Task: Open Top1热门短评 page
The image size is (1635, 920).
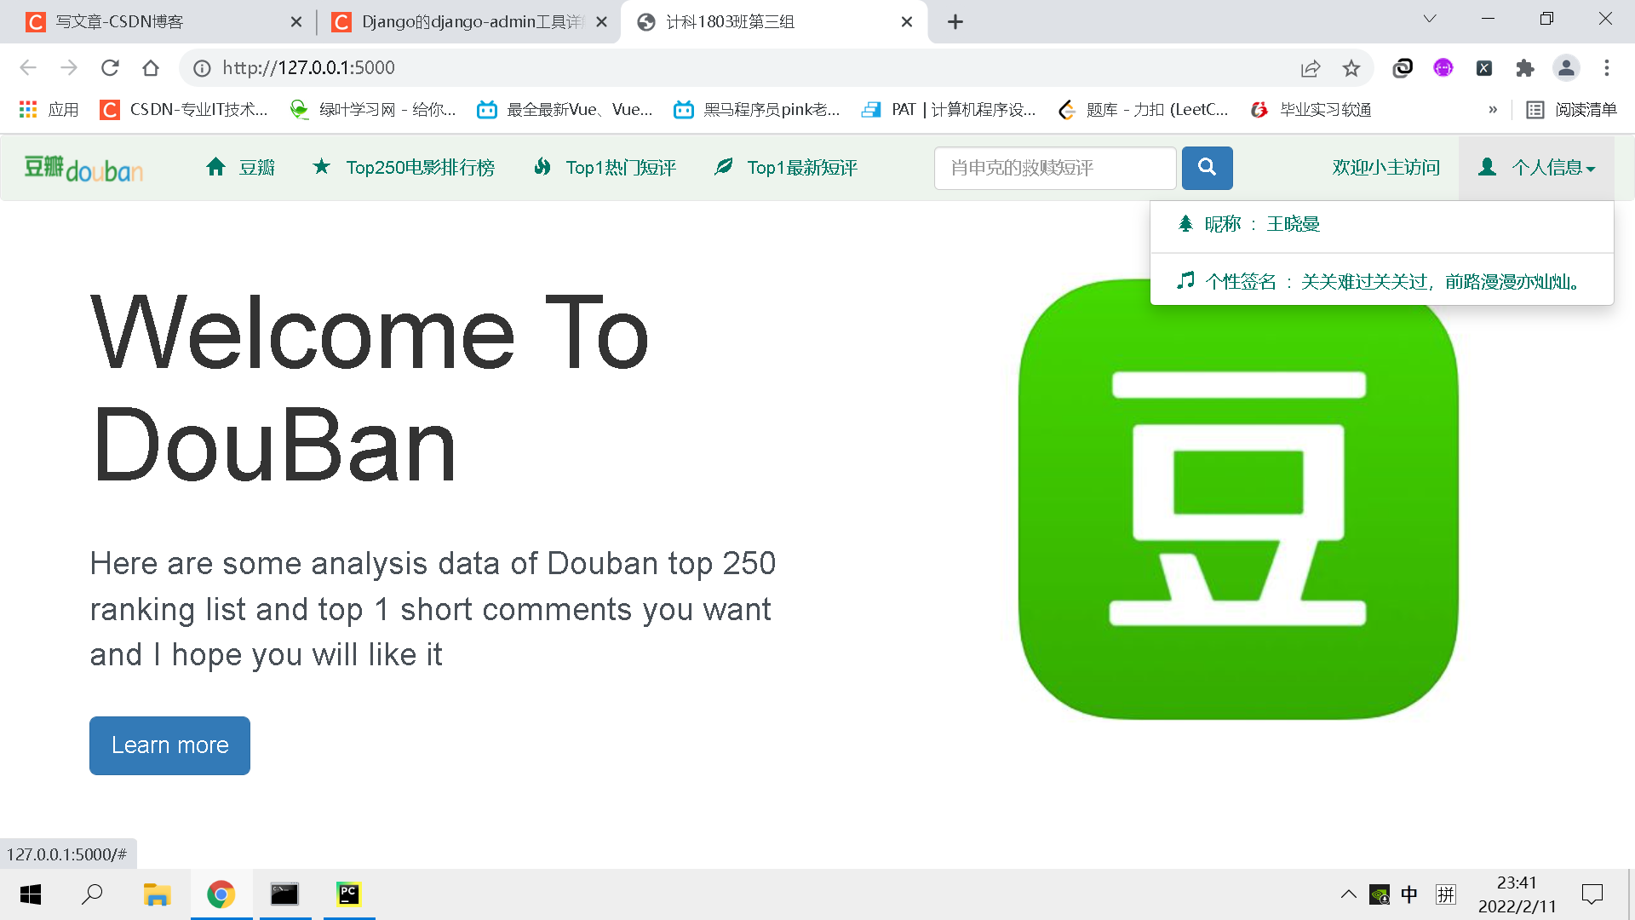Action: (x=605, y=168)
